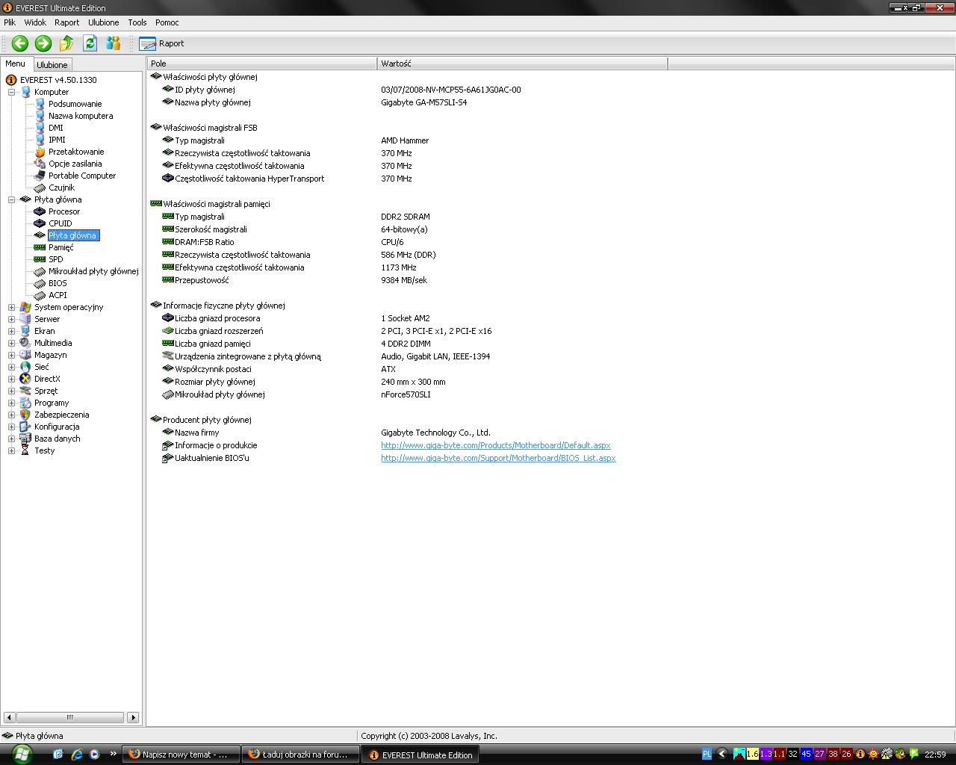
Task: Open the Windows Start button
Action: click(x=21, y=754)
